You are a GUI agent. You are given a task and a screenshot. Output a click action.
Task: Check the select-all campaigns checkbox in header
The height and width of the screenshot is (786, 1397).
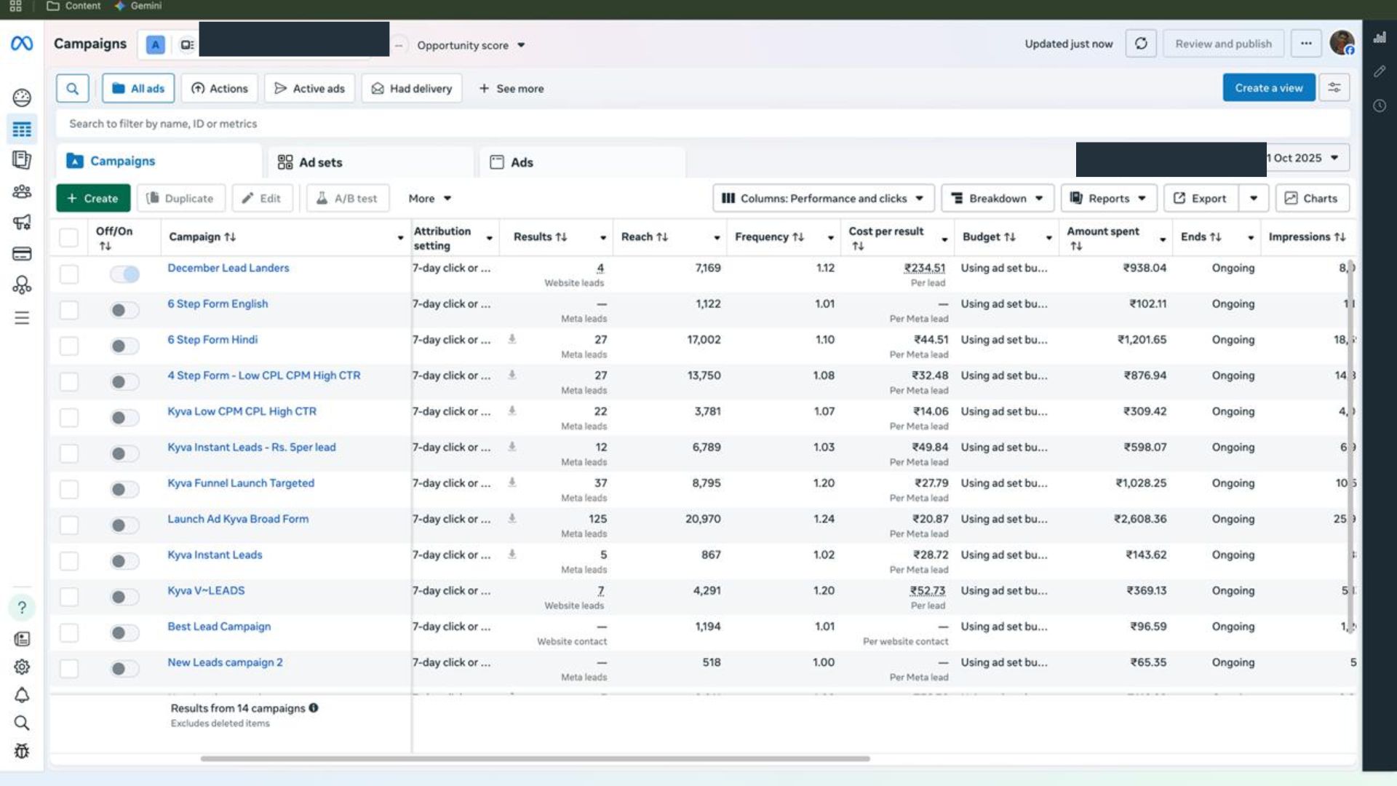[69, 237]
